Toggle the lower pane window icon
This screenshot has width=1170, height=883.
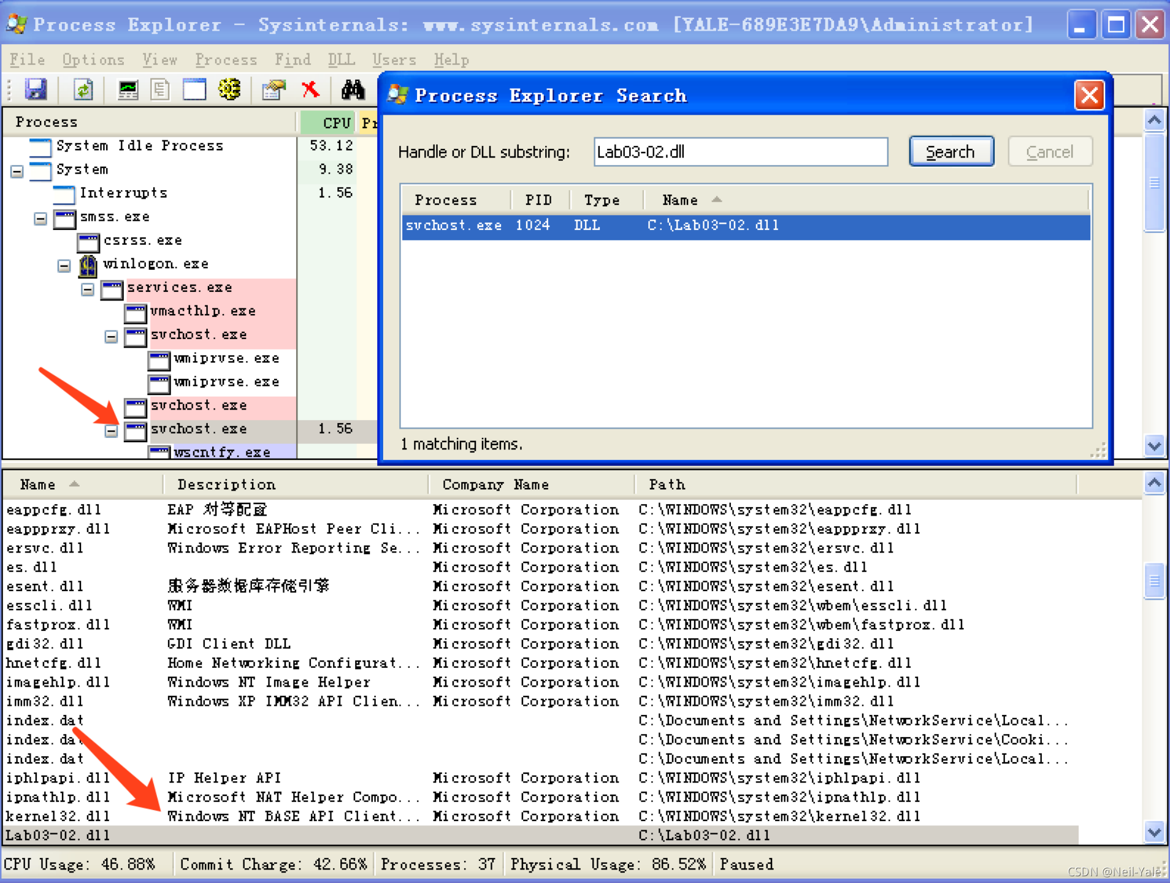coord(194,90)
